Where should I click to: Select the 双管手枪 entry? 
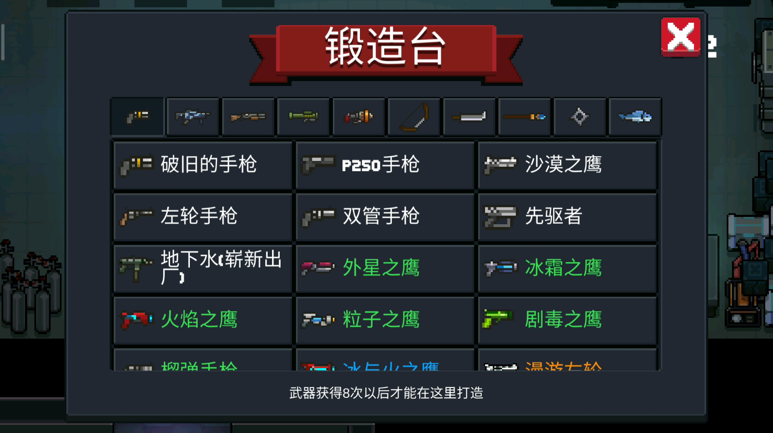(385, 217)
